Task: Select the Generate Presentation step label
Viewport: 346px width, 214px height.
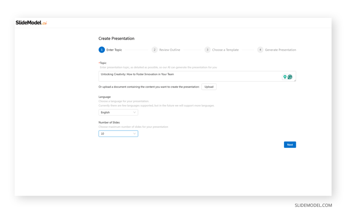Action: click(x=280, y=50)
